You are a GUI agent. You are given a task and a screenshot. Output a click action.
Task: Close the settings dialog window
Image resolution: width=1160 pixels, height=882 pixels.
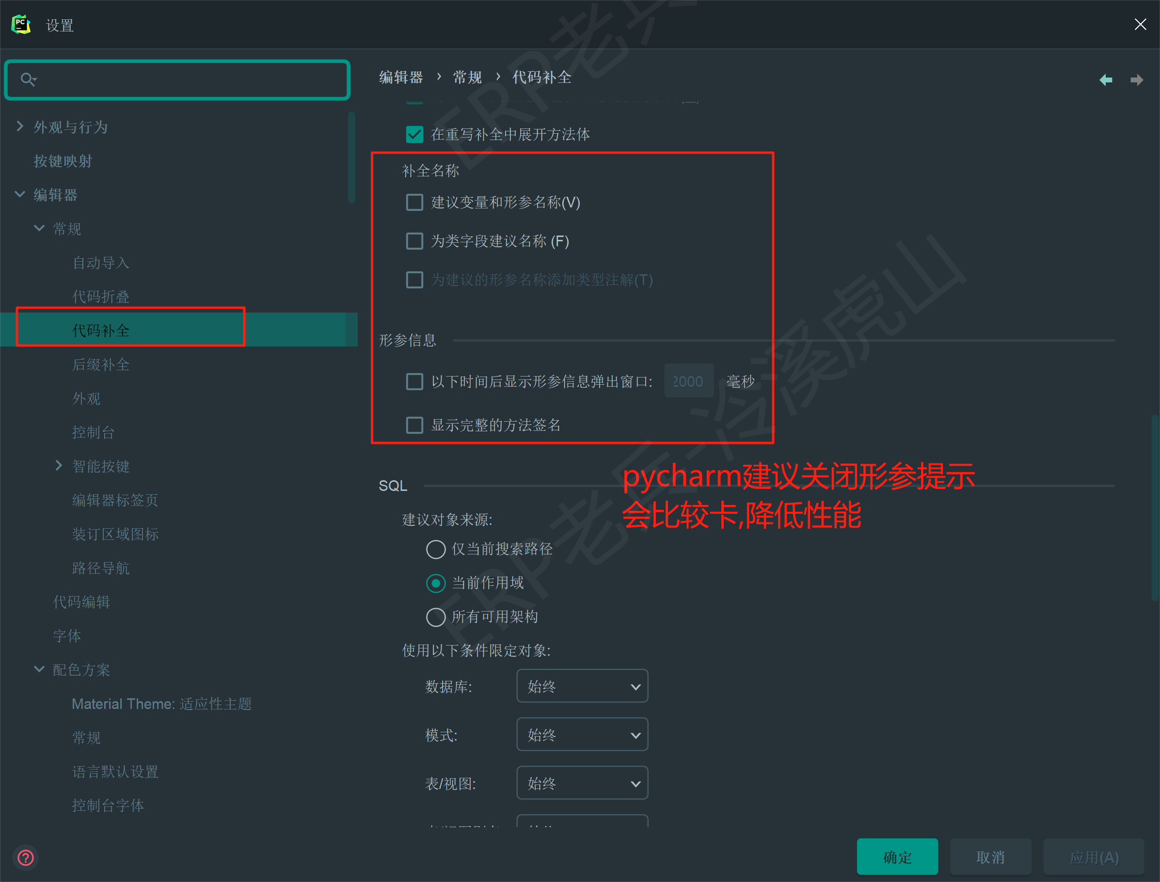pyautogui.click(x=1140, y=24)
